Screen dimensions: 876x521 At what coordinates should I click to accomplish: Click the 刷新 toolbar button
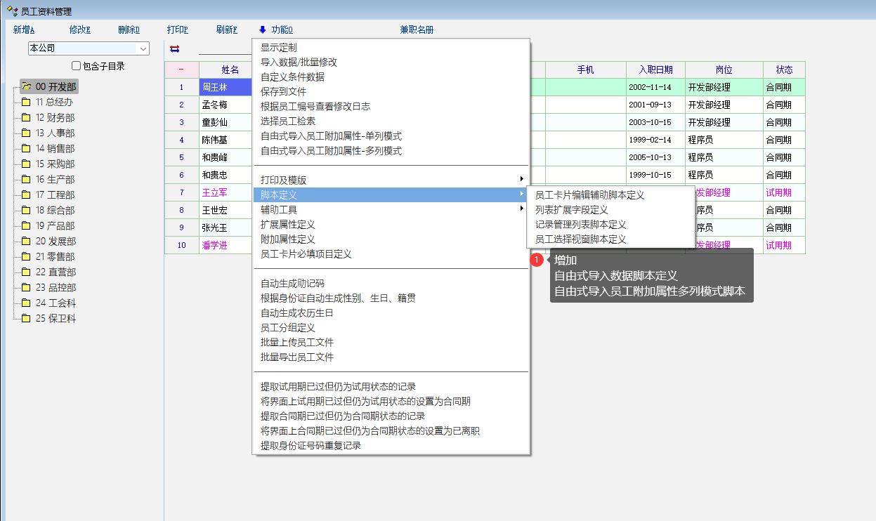226,29
